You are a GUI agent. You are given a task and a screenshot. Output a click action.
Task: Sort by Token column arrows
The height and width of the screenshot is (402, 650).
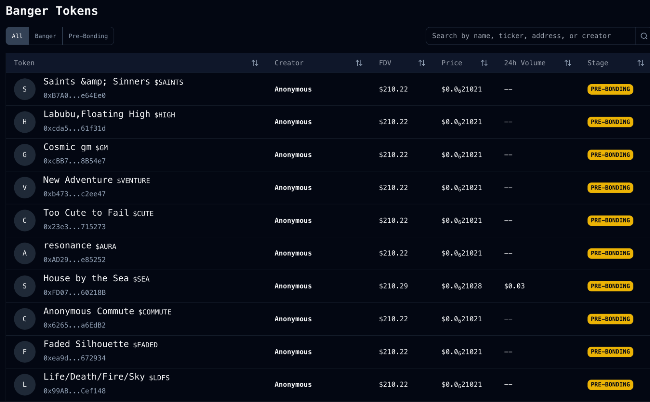click(255, 63)
